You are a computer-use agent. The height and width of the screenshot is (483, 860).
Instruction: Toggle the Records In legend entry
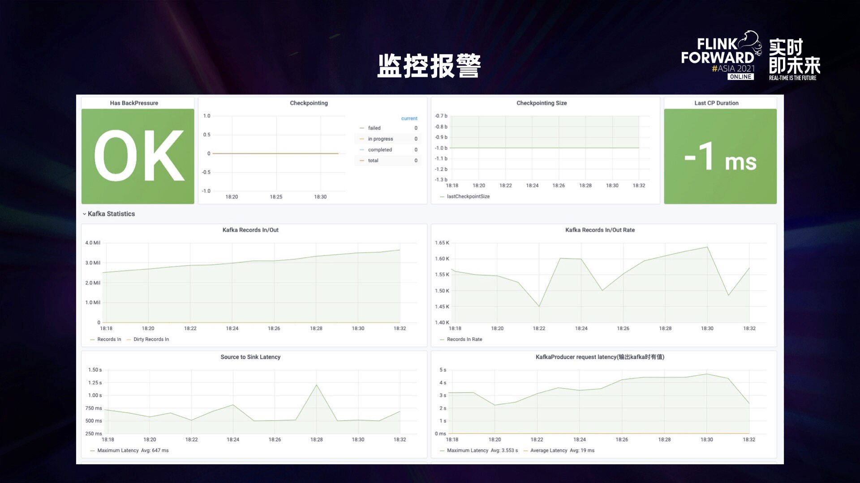(x=109, y=339)
